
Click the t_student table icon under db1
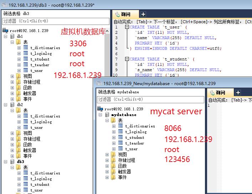pyautogui.click(x=26, y=59)
